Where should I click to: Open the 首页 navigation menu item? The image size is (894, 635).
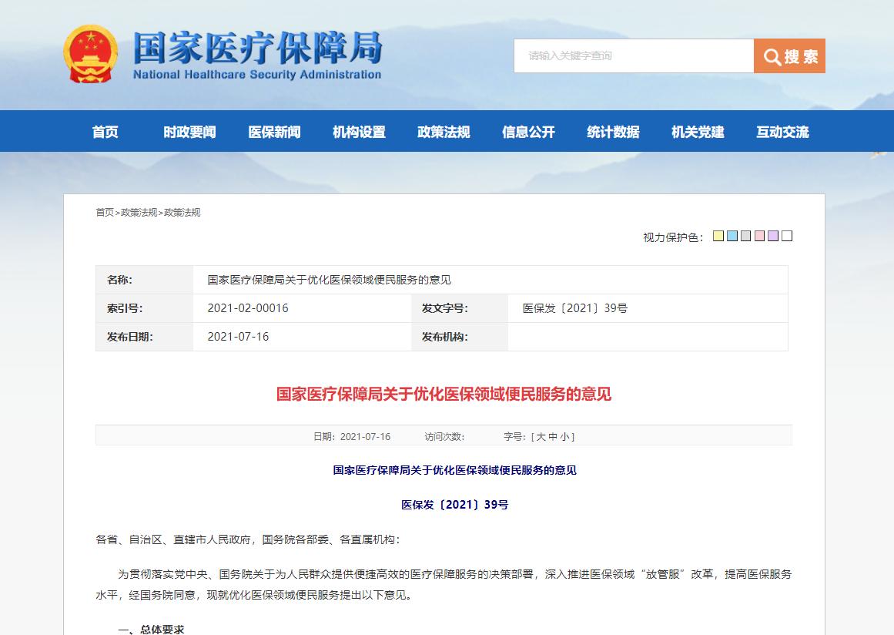(105, 131)
